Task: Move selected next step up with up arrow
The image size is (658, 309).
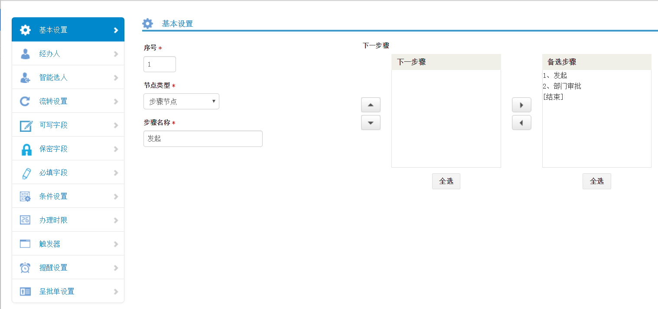Action: (x=371, y=105)
